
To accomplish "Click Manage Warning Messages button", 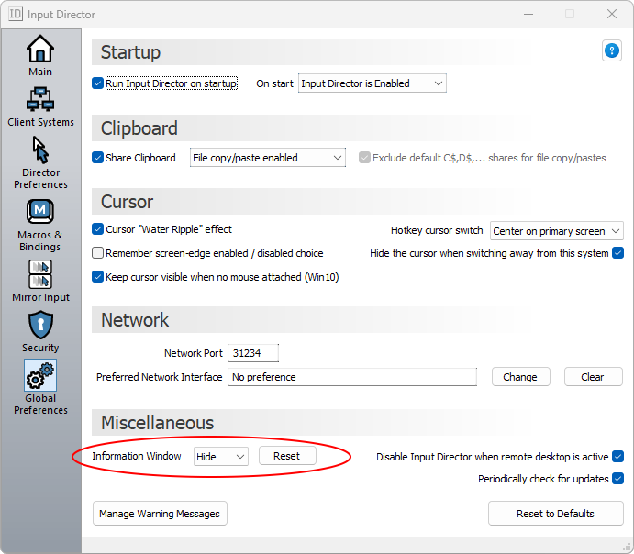I will [160, 514].
